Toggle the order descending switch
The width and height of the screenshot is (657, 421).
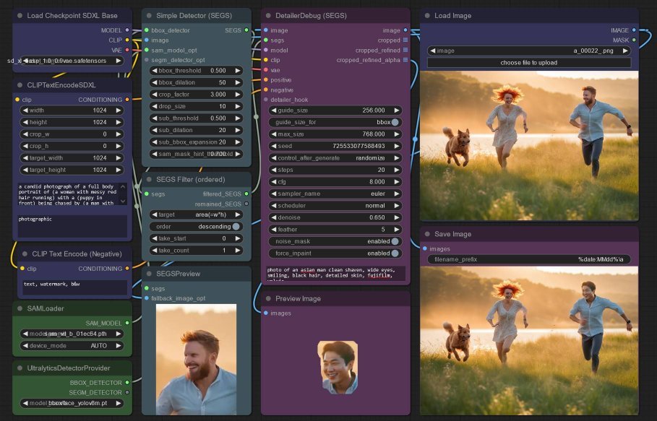(x=236, y=226)
